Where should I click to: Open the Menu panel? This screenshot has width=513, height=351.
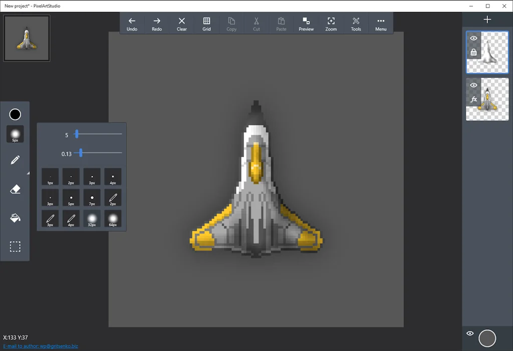click(381, 23)
